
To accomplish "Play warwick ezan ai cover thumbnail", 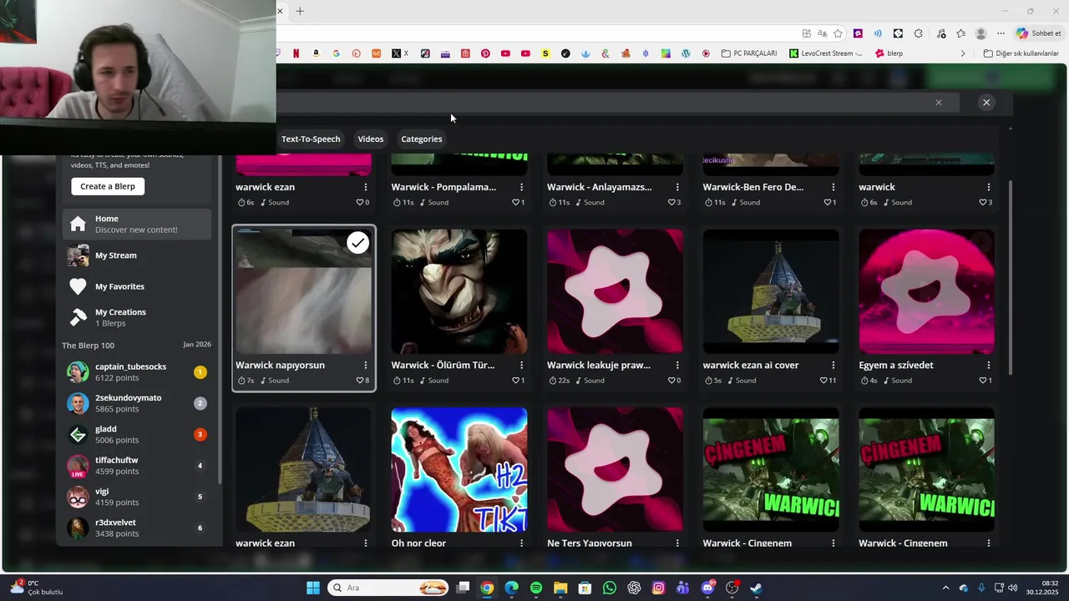I will tap(771, 291).
